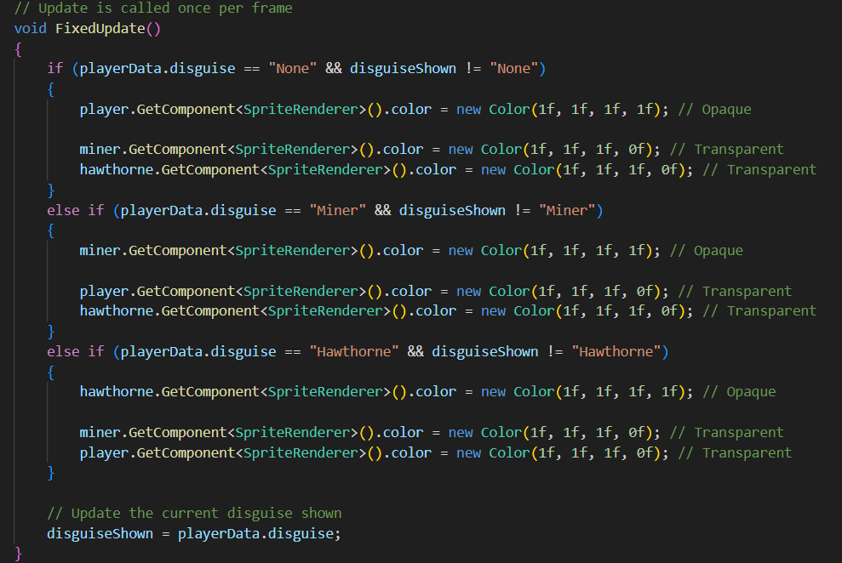Click disguiseShown in the "Hawthorne" else-if condition

point(484,351)
